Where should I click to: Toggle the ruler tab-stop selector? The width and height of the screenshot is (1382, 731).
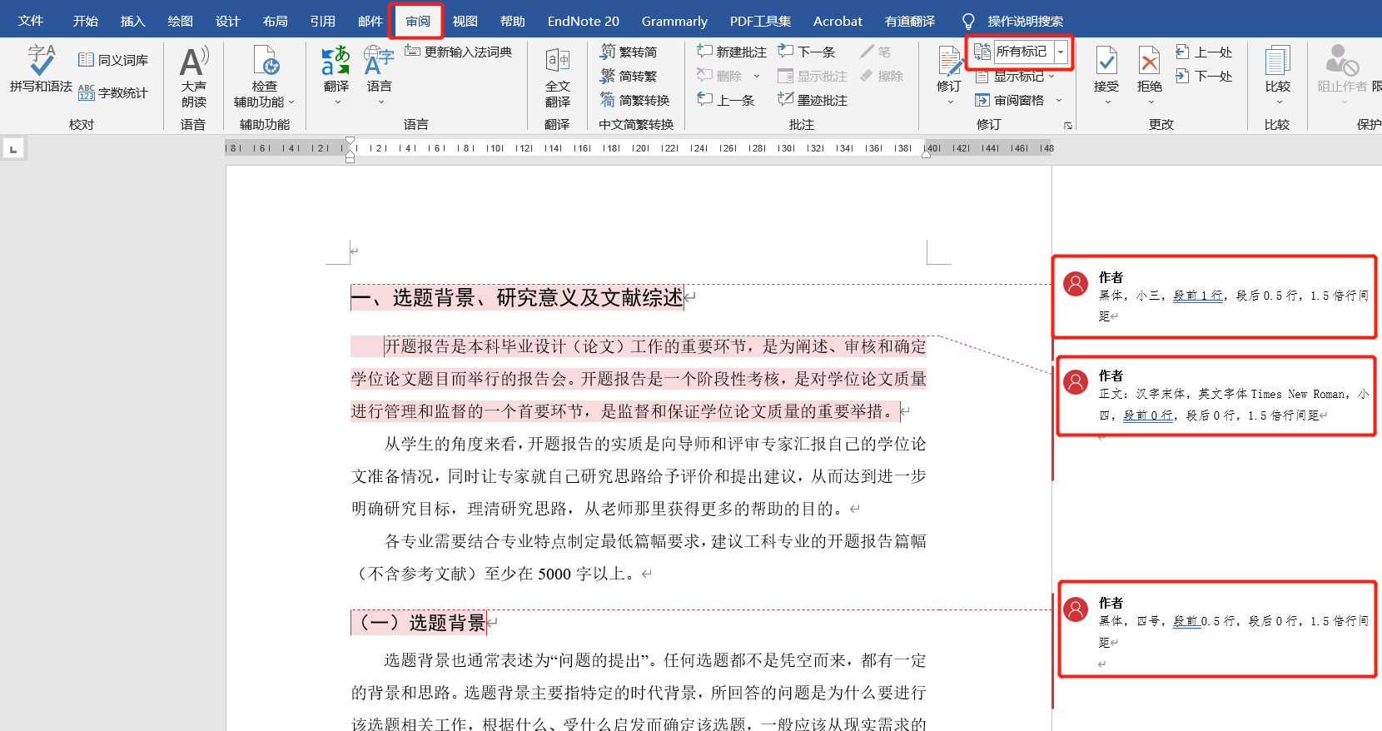point(12,149)
